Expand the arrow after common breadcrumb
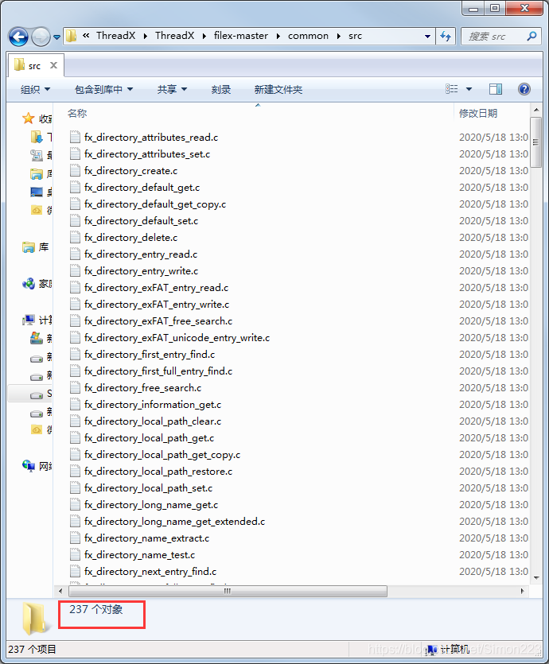549x664 pixels. (338, 37)
